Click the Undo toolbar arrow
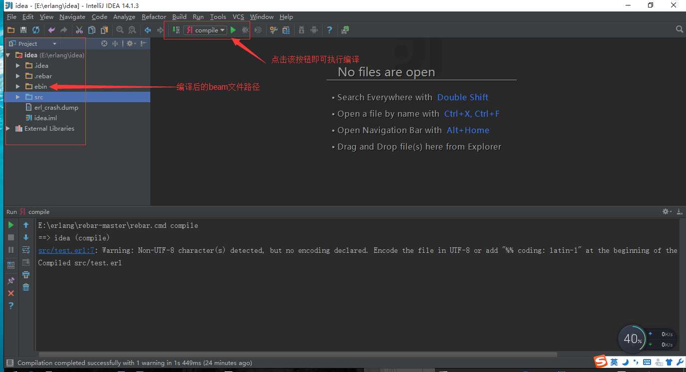 point(51,30)
